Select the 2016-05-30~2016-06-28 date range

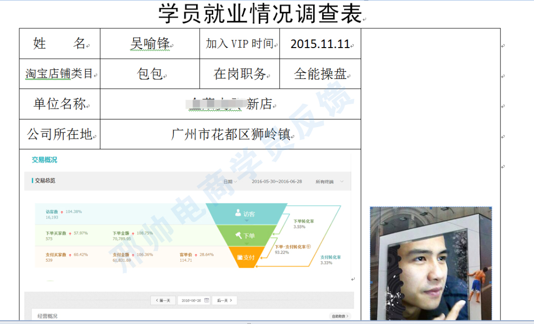(x=277, y=181)
